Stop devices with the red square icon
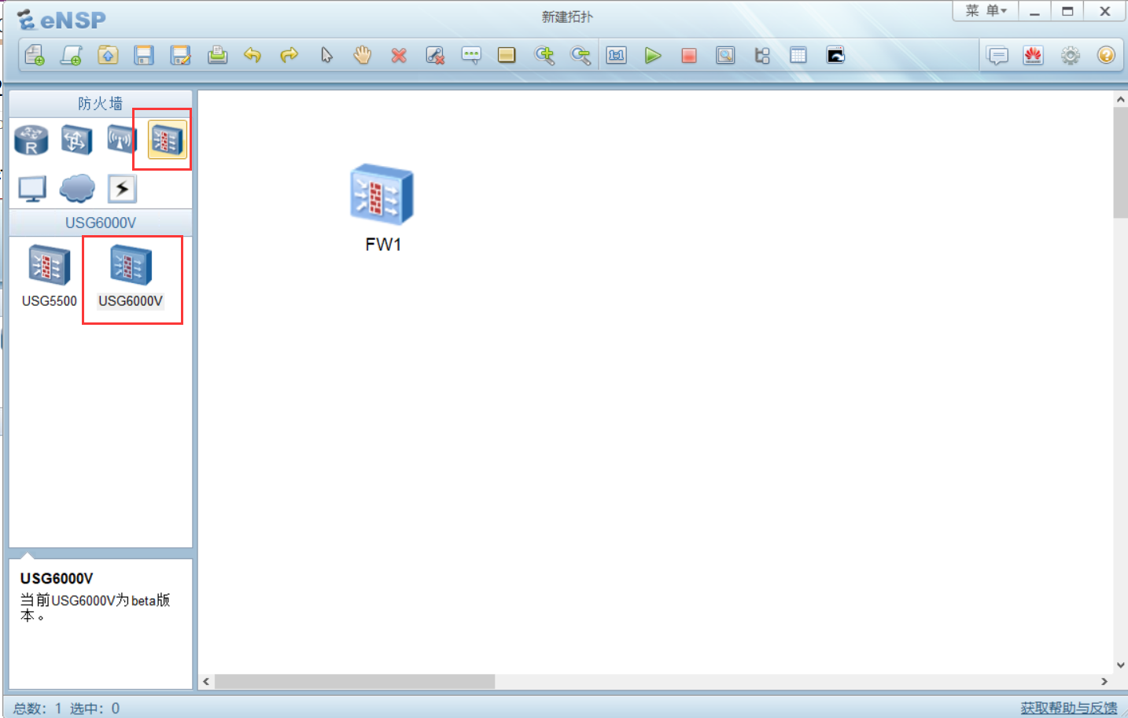This screenshot has width=1128, height=718. [x=689, y=55]
